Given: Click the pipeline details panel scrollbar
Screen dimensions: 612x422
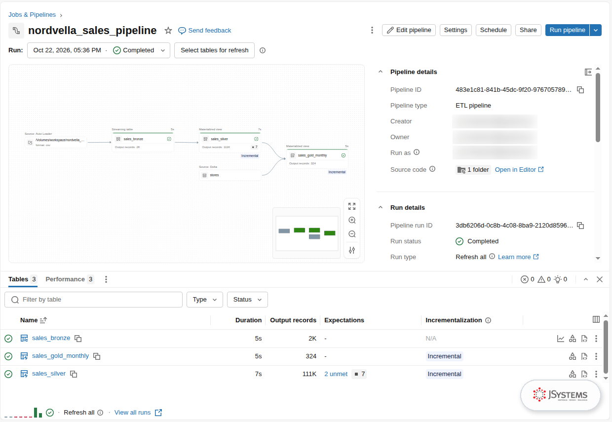Looking at the screenshot, I should [x=598, y=108].
